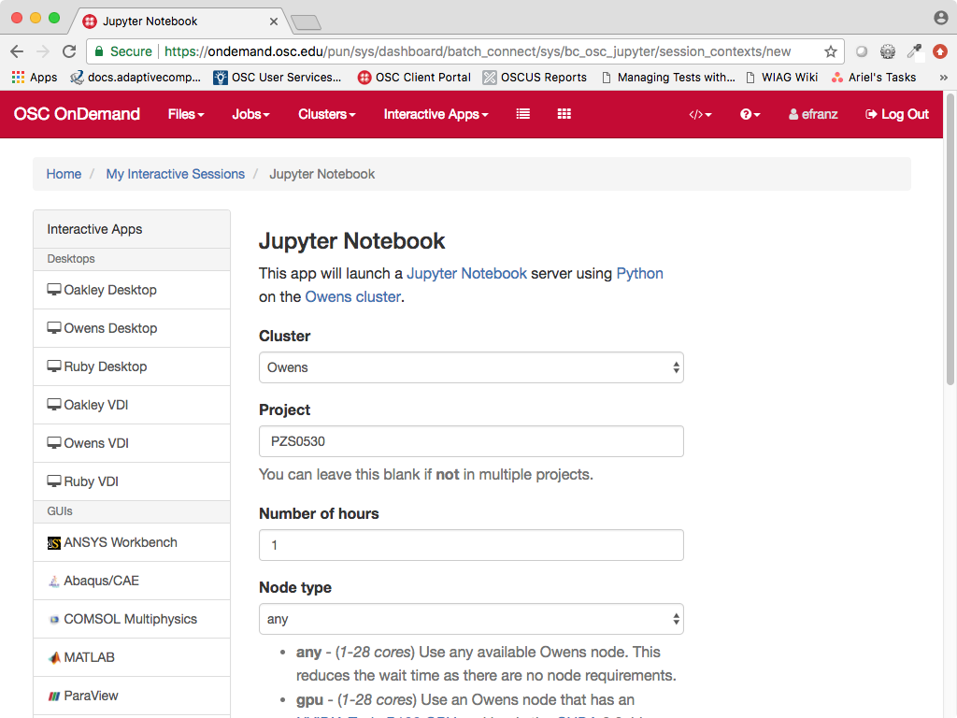Open the Jobs menu
The width and height of the screenshot is (957, 718).
click(x=250, y=114)
